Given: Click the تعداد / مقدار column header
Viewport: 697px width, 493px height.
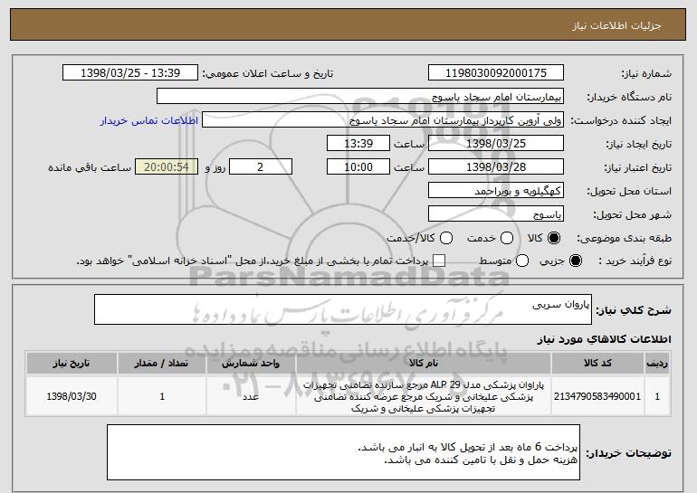Looking at the screenshot, I should pos(162,364).
